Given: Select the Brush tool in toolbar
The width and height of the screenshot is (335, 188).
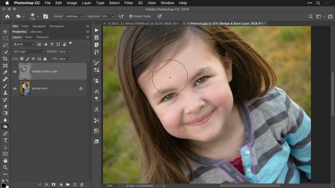Looking at the screenshot, I should pyautogui.click(x=5, y=86).
